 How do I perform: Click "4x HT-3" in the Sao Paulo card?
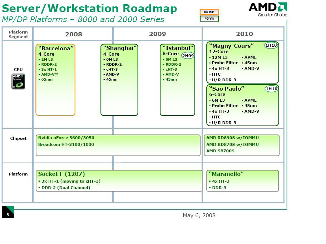[x=221, y=111]
